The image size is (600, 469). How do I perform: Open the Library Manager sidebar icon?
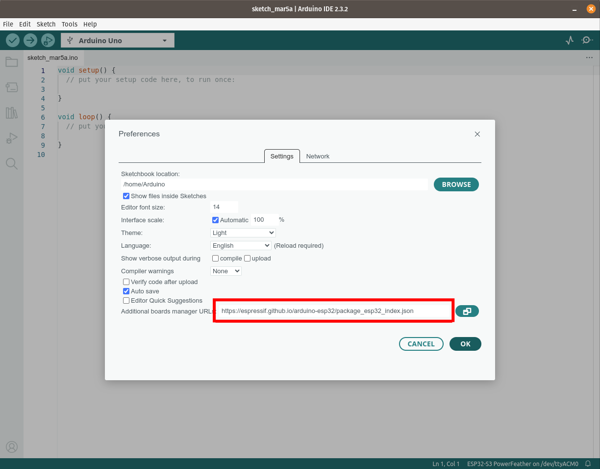[x=12, y=113]
